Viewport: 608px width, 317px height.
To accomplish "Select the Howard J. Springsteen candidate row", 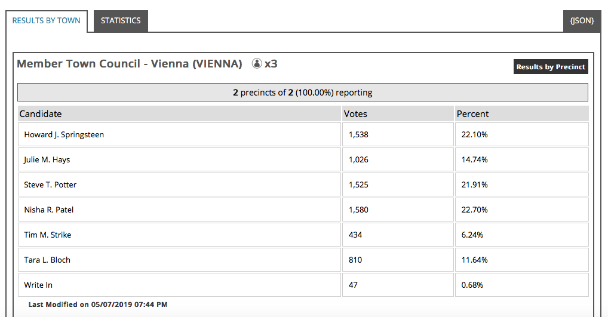I will [x=303, y=134].
